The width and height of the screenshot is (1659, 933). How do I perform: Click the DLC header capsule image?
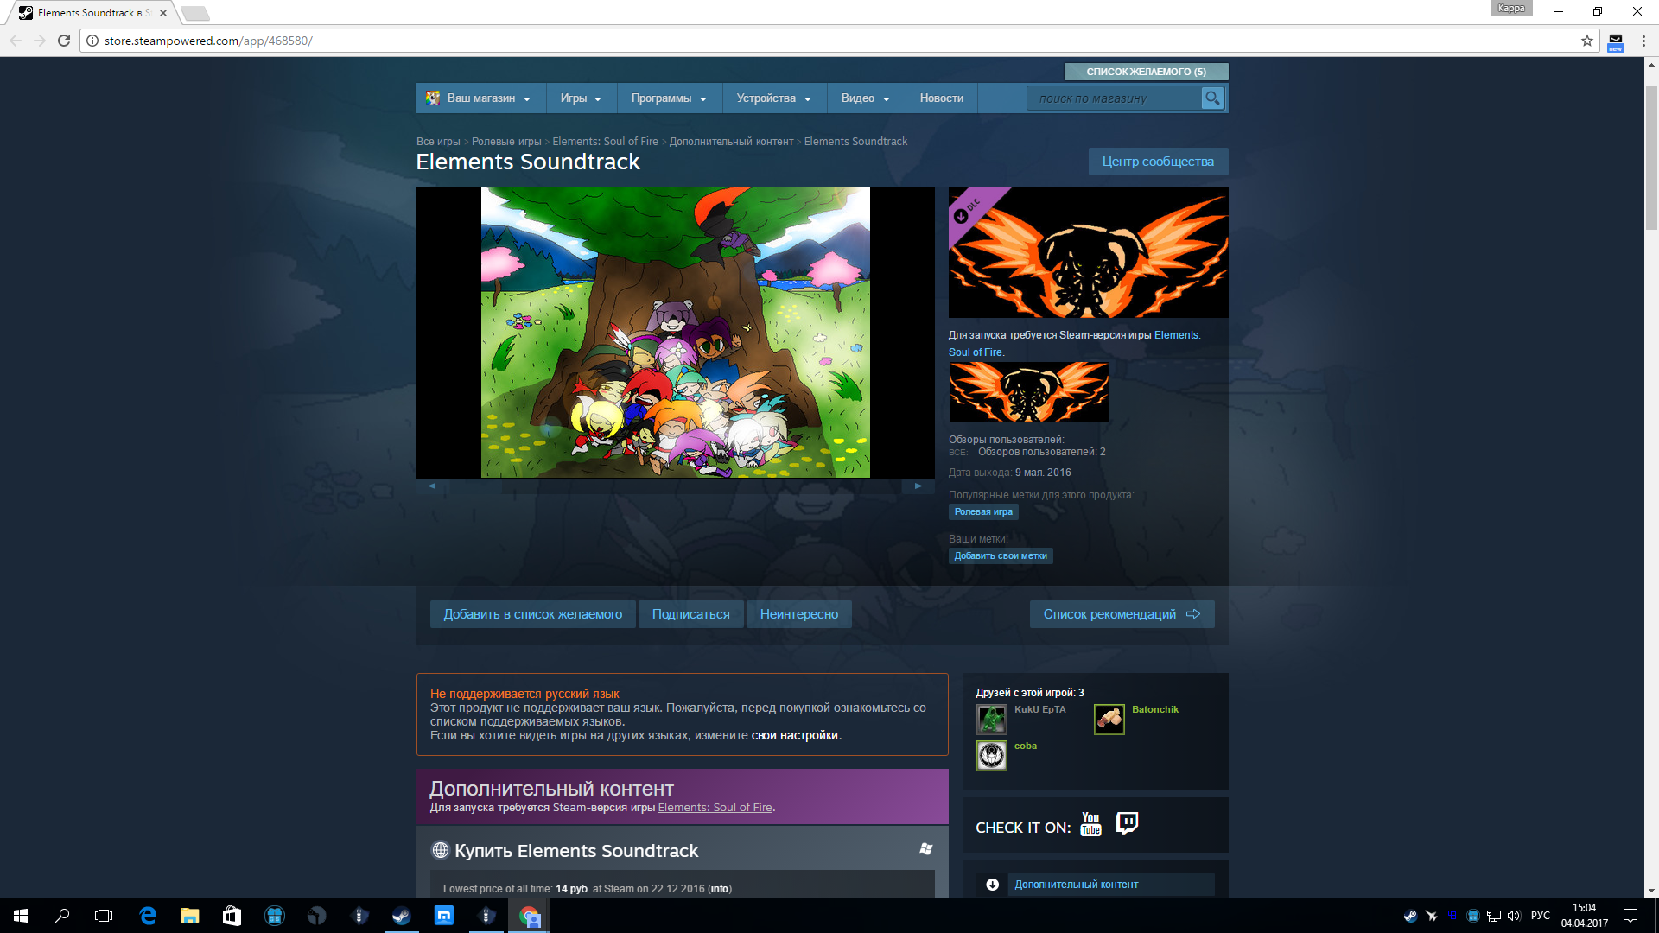coord(1089,252)
